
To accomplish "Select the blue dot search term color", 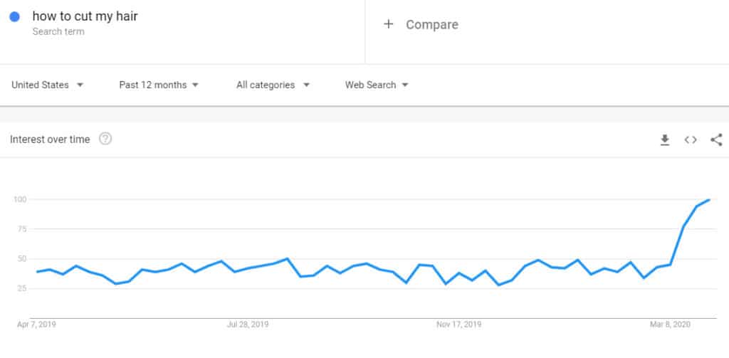I will click(x=14, y=17).
